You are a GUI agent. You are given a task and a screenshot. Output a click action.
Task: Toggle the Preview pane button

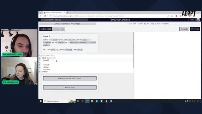tap(195, 29)
